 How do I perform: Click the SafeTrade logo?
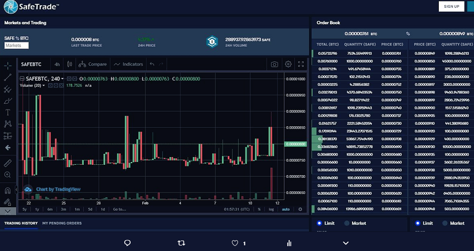[31, 7]
